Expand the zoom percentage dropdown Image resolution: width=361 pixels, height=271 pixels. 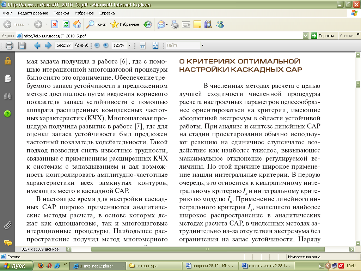click(129, 46)
